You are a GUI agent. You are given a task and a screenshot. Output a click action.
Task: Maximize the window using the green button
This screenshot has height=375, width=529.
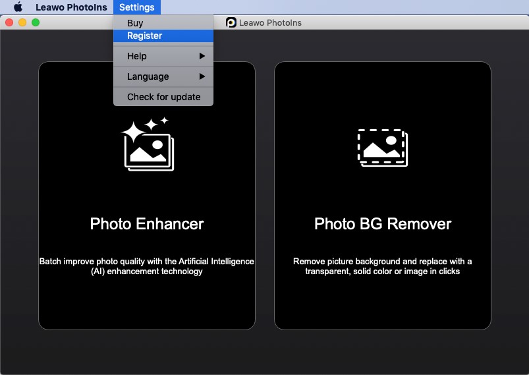(36, 22)
